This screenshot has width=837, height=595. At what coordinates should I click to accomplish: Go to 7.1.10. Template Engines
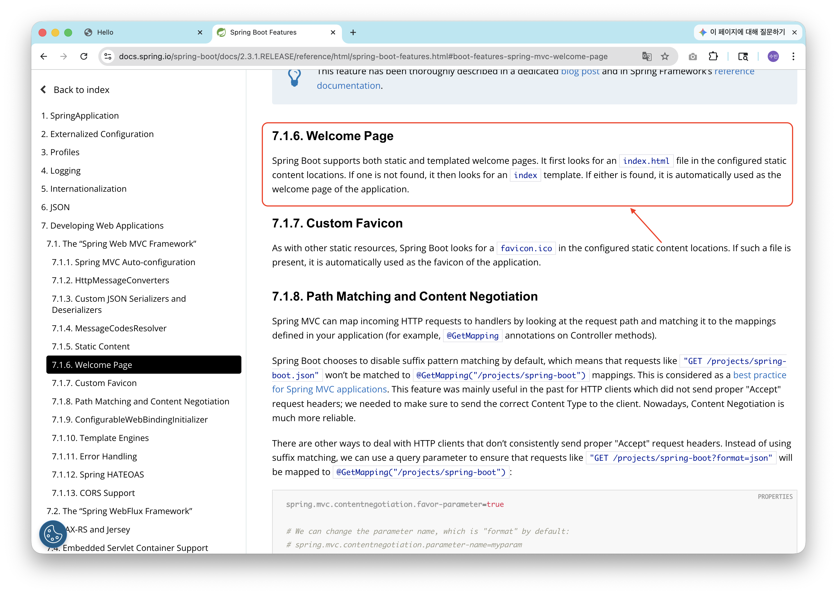pyautogui.click(x=100, y=438)
